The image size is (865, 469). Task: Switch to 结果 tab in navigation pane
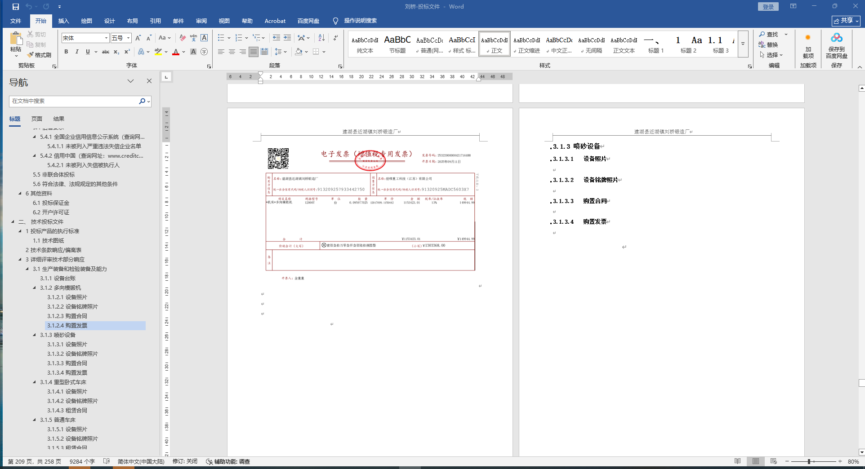click(x=59, y=119)
